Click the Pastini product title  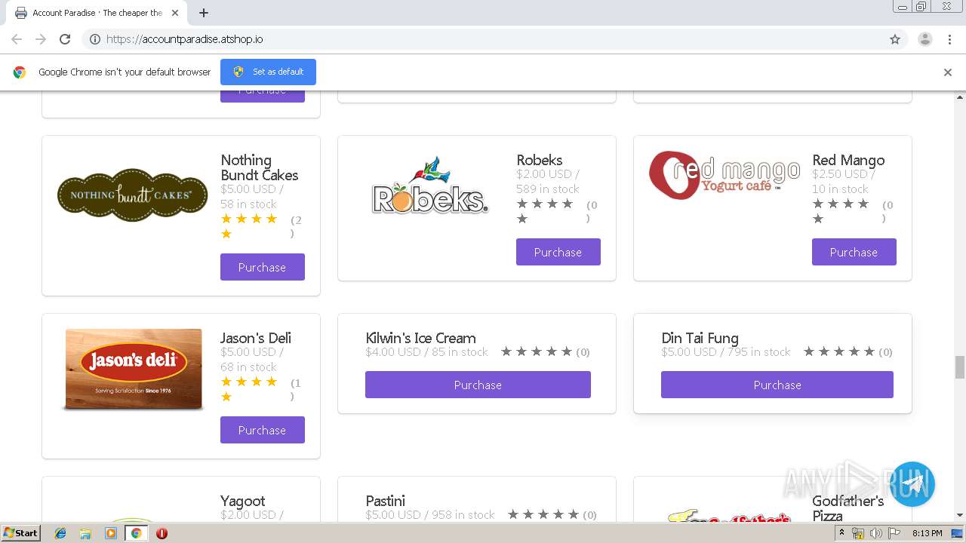pyautogui.click(x=386, y=501)
